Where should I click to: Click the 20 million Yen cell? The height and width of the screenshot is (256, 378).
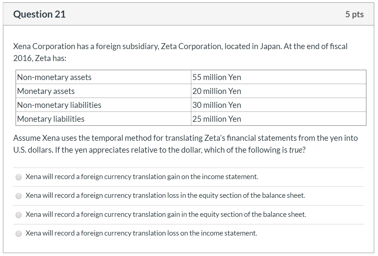pos(217,91)
